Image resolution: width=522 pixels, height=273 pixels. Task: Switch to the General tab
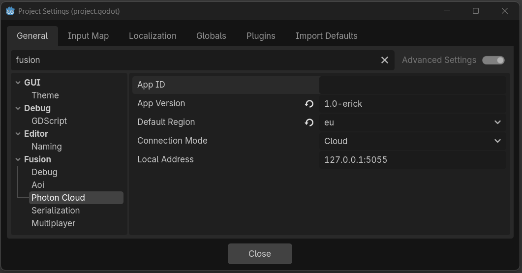point(32,36)
